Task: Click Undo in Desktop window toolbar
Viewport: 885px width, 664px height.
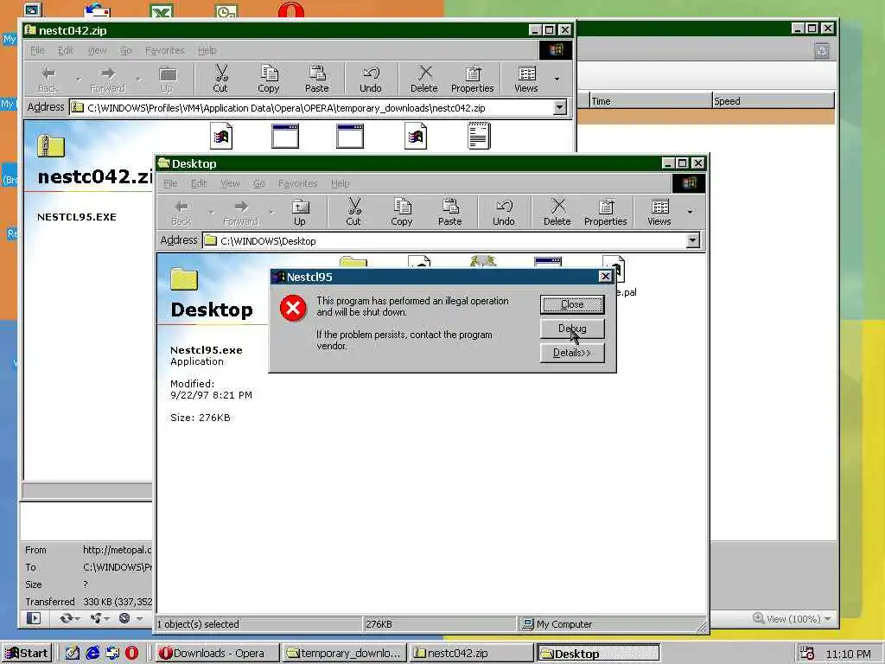Action: click(x=504, y=213)
